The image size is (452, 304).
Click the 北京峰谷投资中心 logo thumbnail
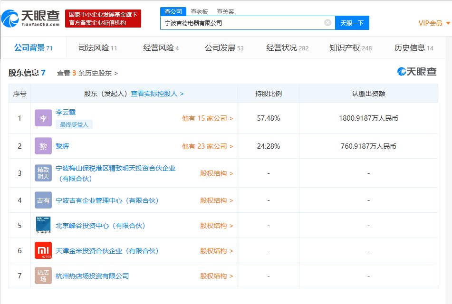pyautogui.click(x=43, y=225)
